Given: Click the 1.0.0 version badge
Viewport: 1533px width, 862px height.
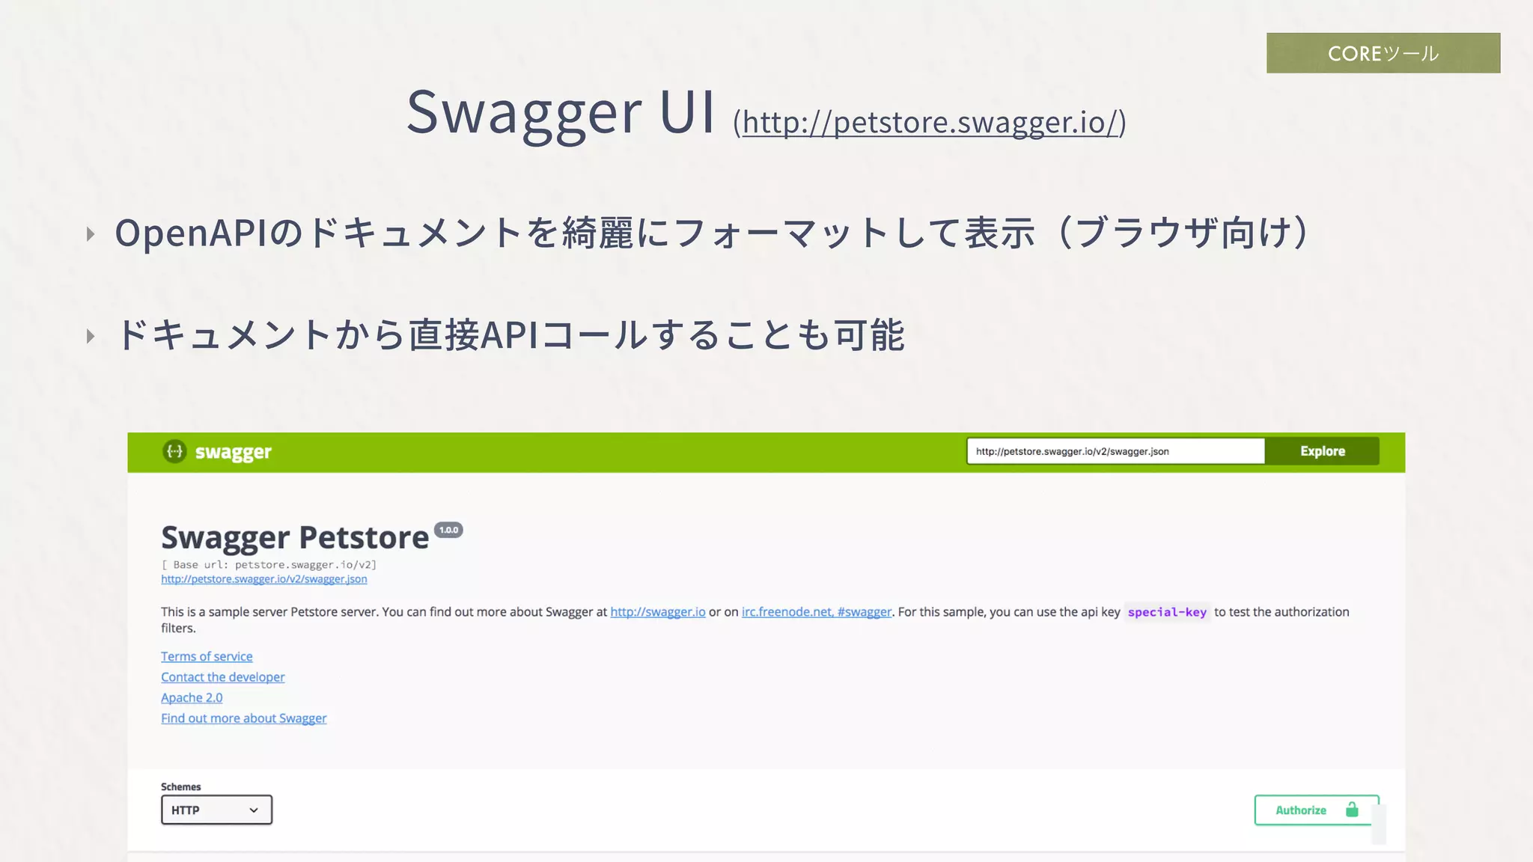Looking at the screenshot, I should 448,530.
